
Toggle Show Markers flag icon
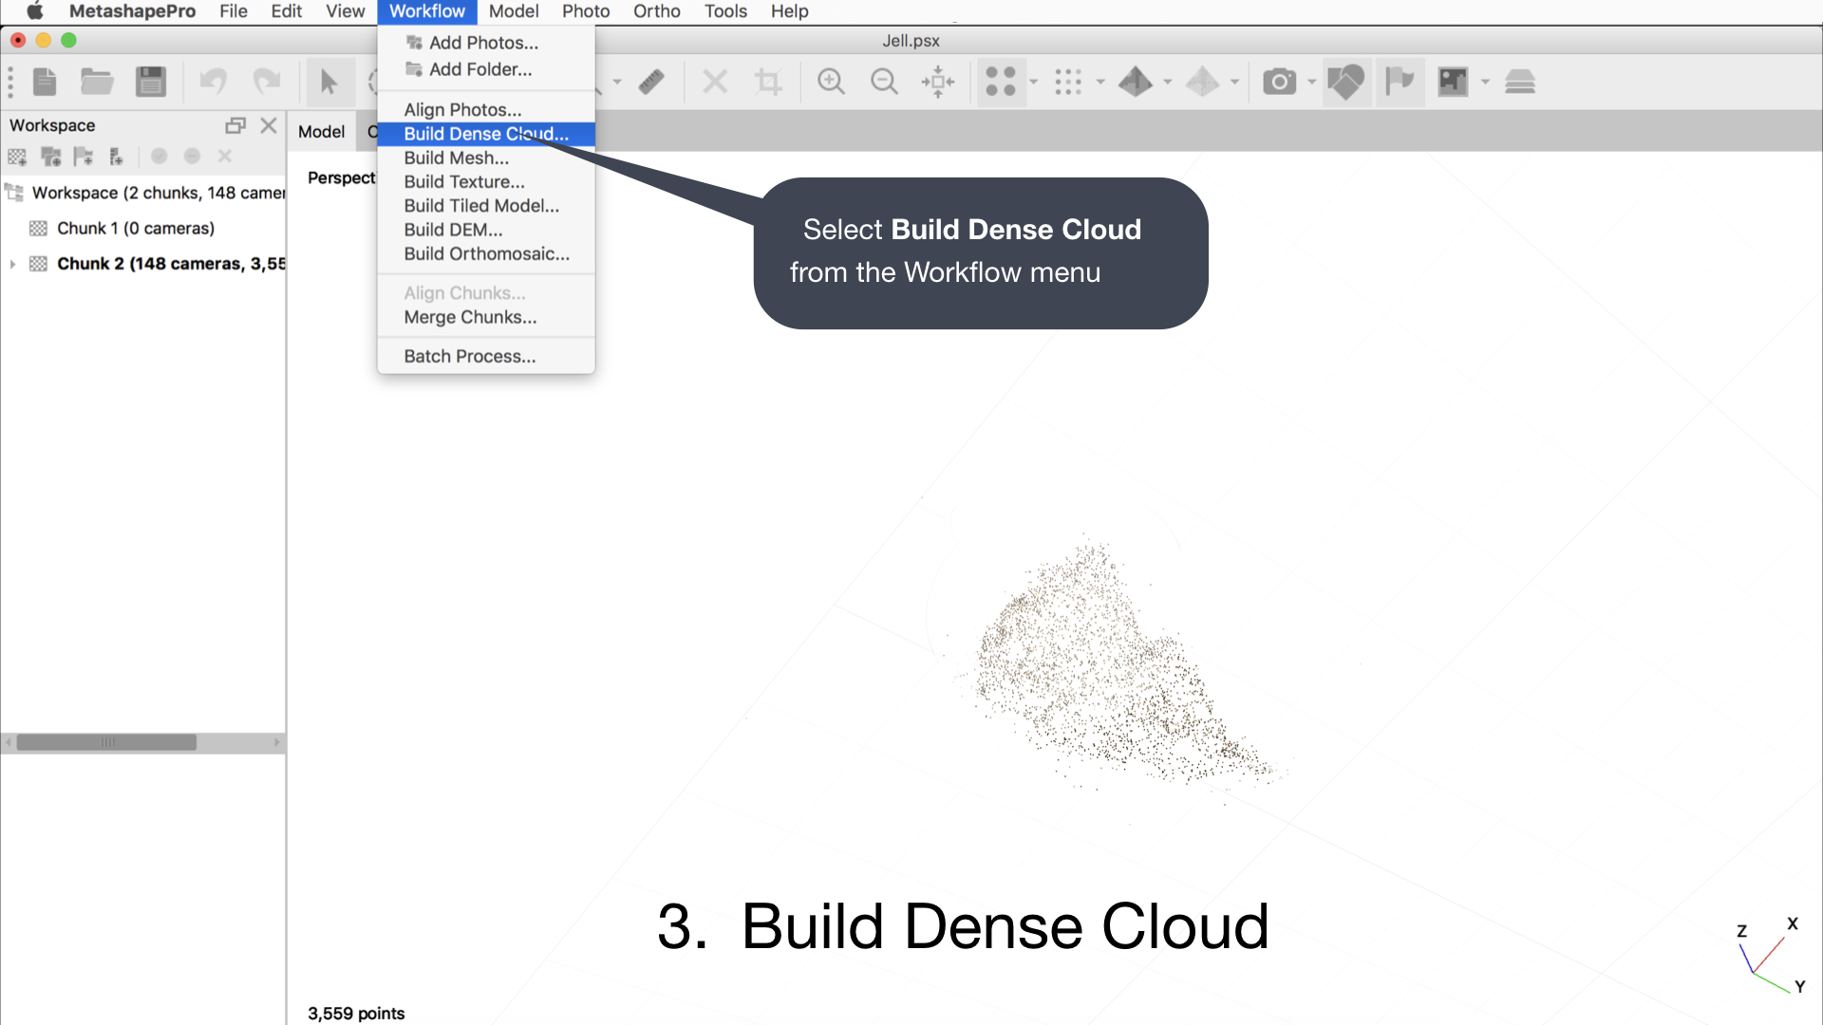[x=1400, y=82]
